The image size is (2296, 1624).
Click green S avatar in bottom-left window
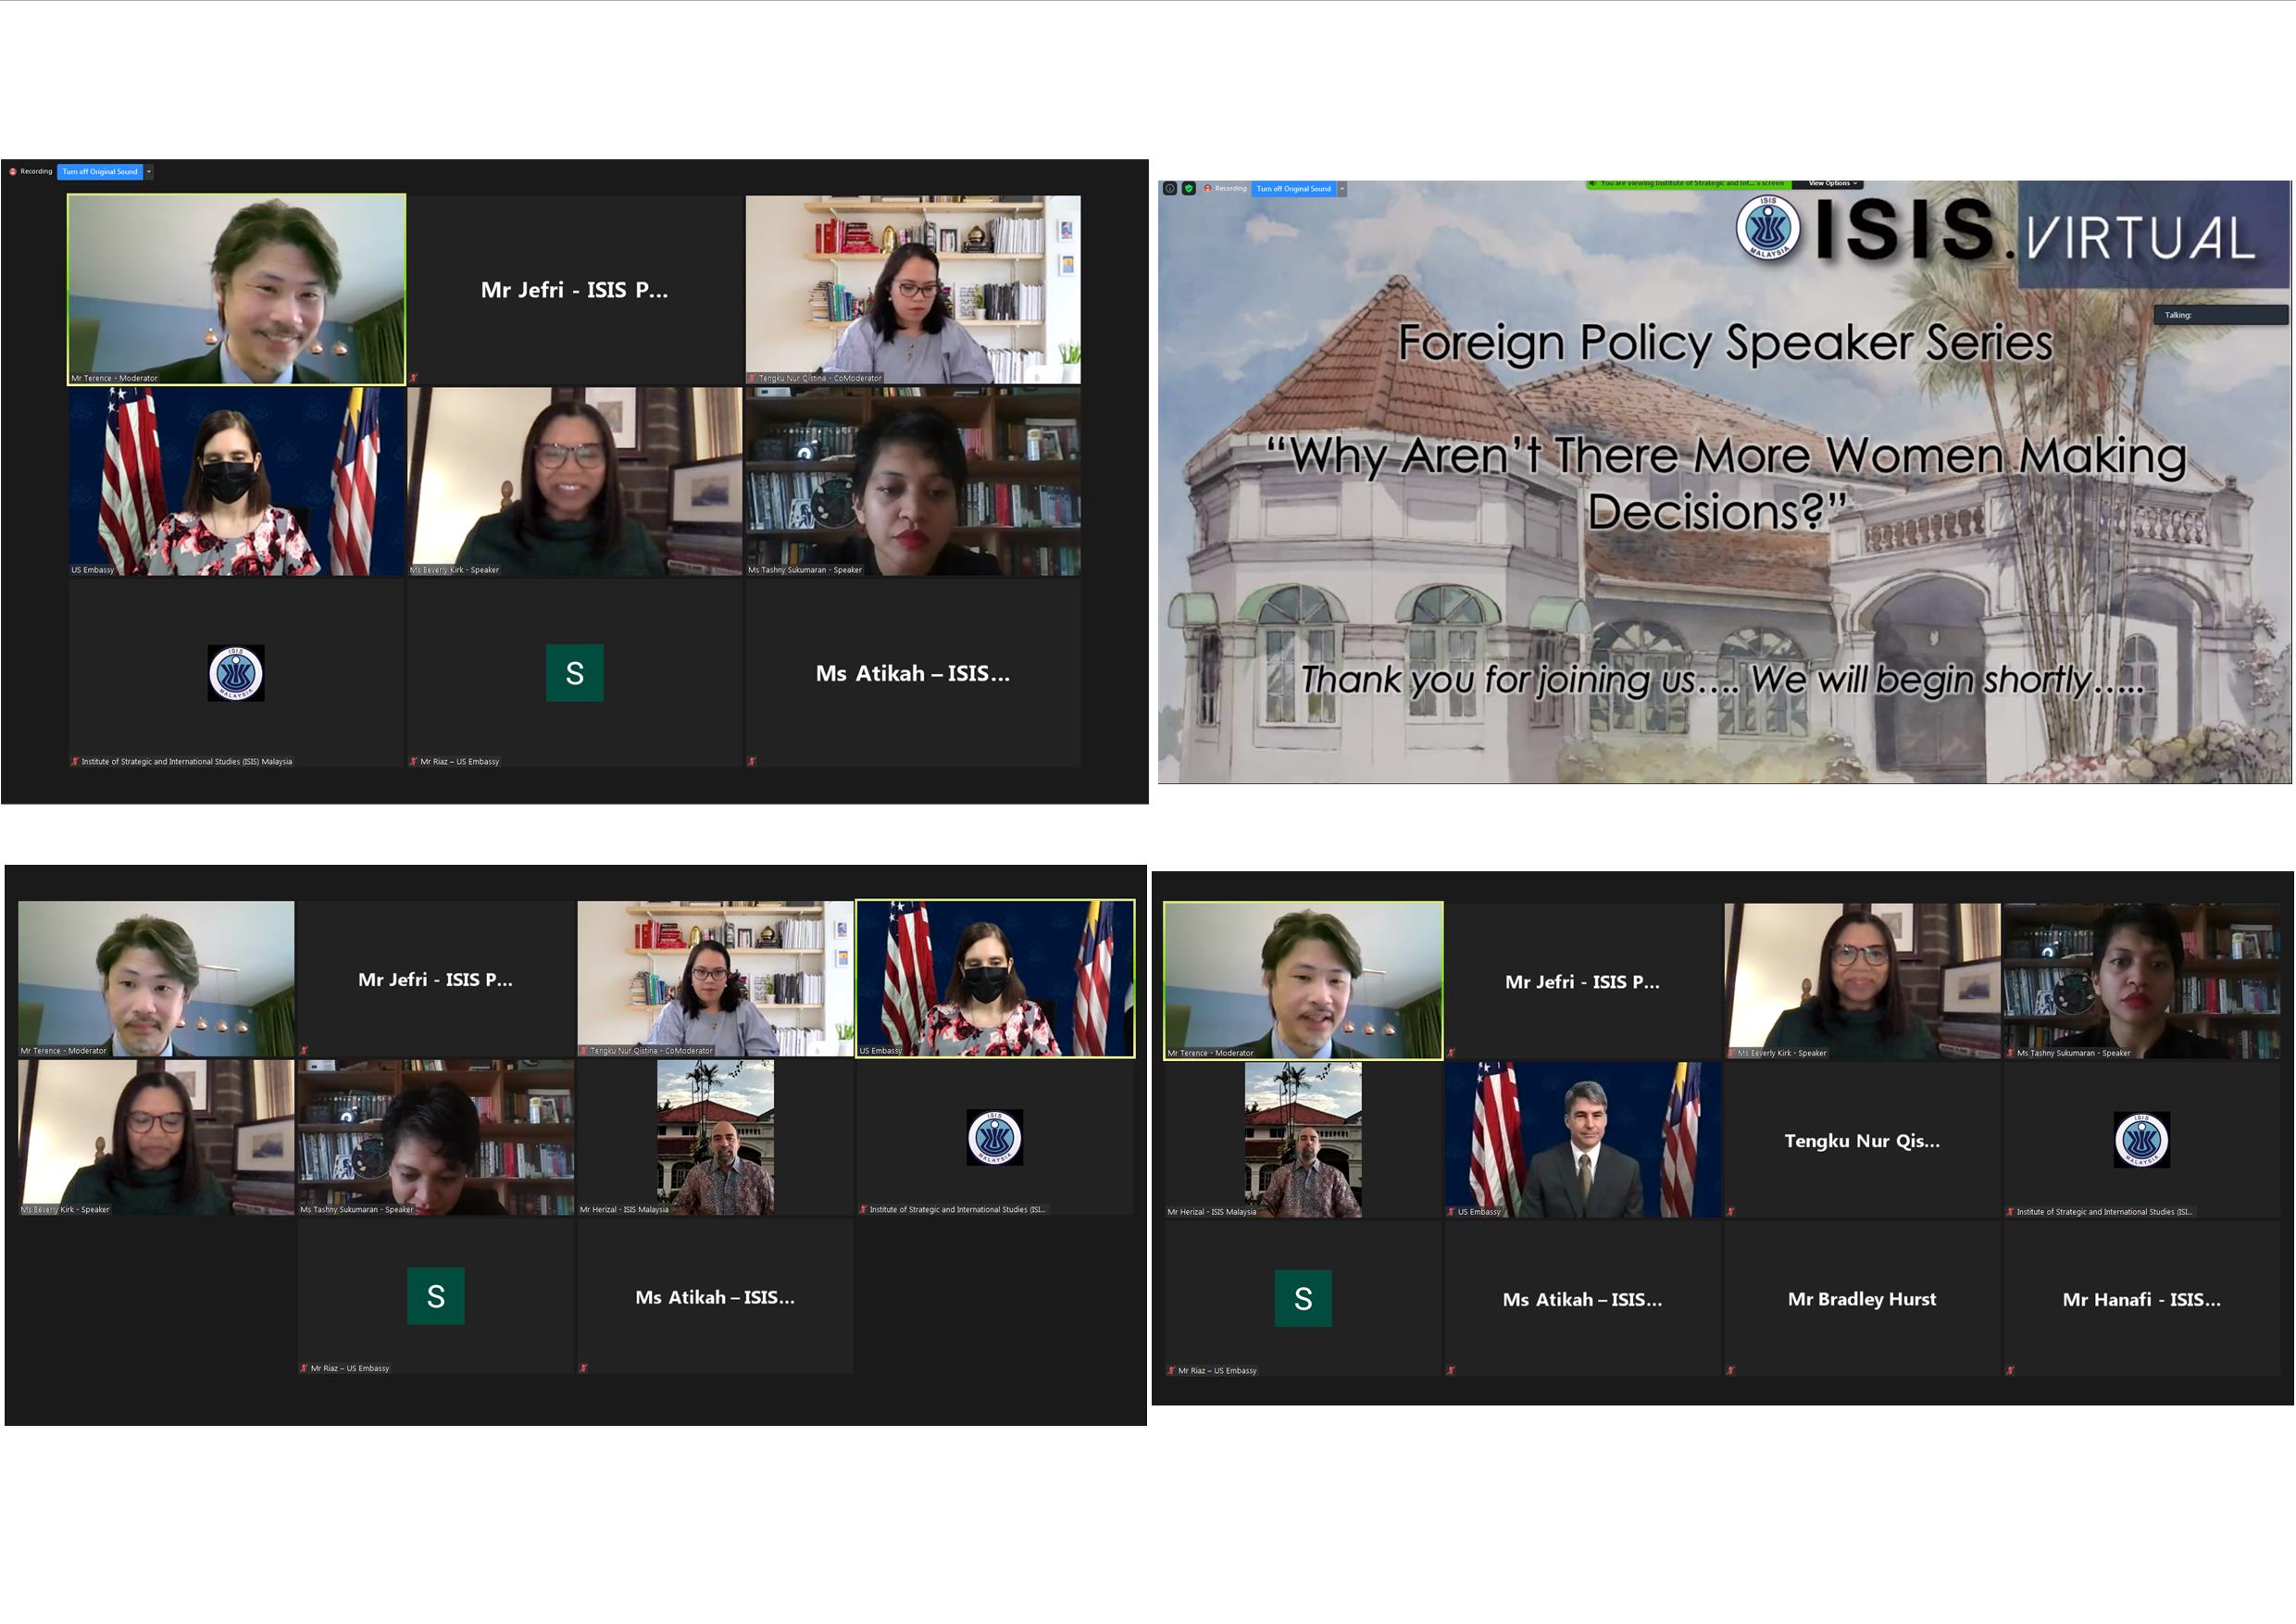(x=436, y=1297)
